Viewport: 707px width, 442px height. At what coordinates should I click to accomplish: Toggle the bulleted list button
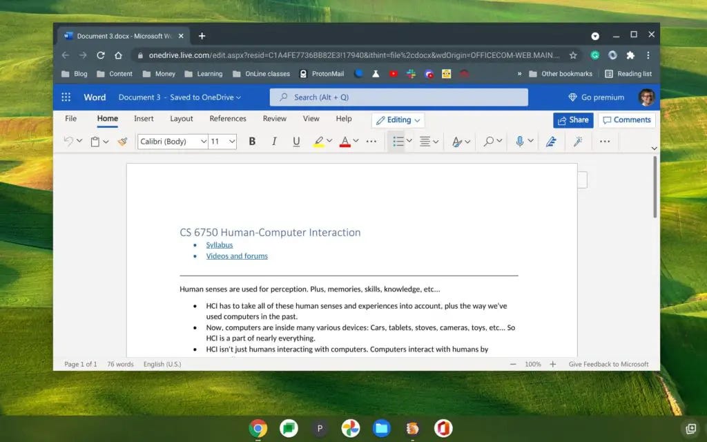tap(398, 141)
